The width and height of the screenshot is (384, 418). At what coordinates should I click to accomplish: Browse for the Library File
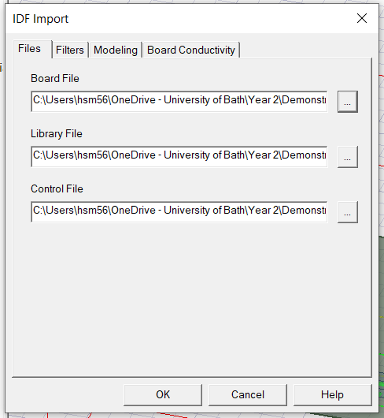point(347,157)
